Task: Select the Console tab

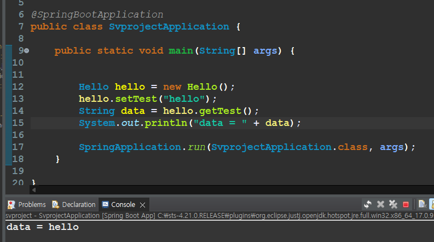Action: coord(123,205)
